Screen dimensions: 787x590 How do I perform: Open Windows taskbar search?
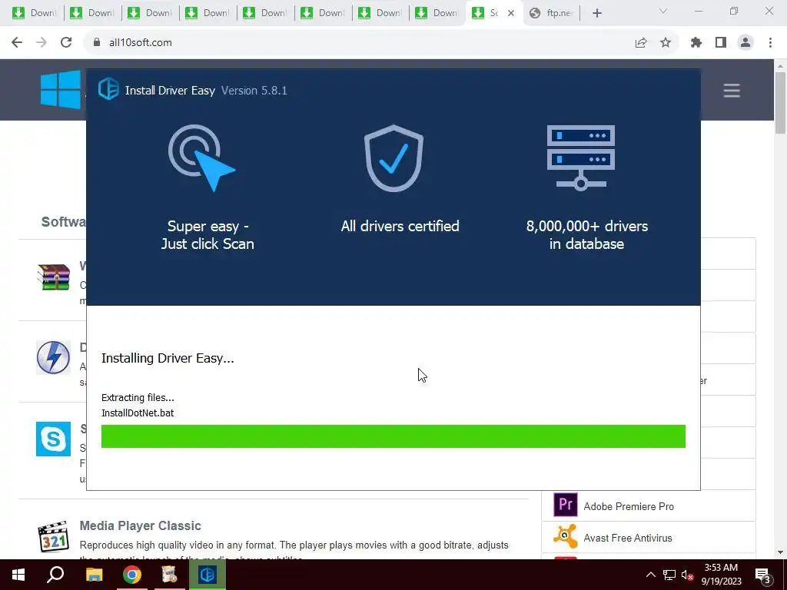55,575
